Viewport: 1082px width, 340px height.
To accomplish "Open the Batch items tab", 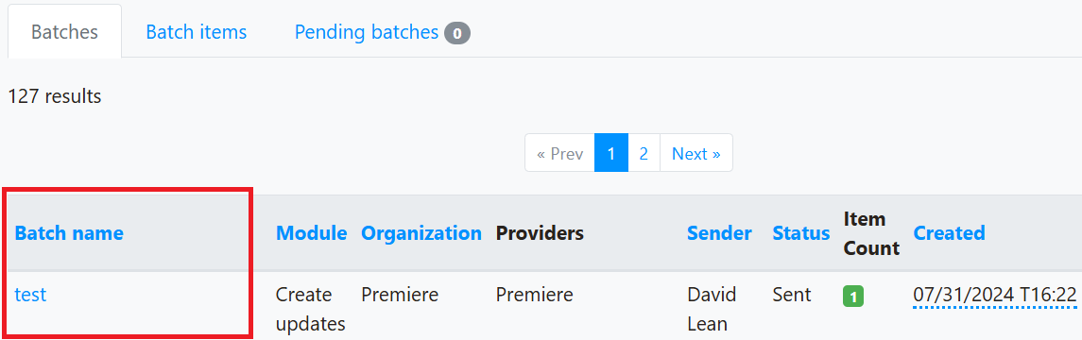I will 196,32.
